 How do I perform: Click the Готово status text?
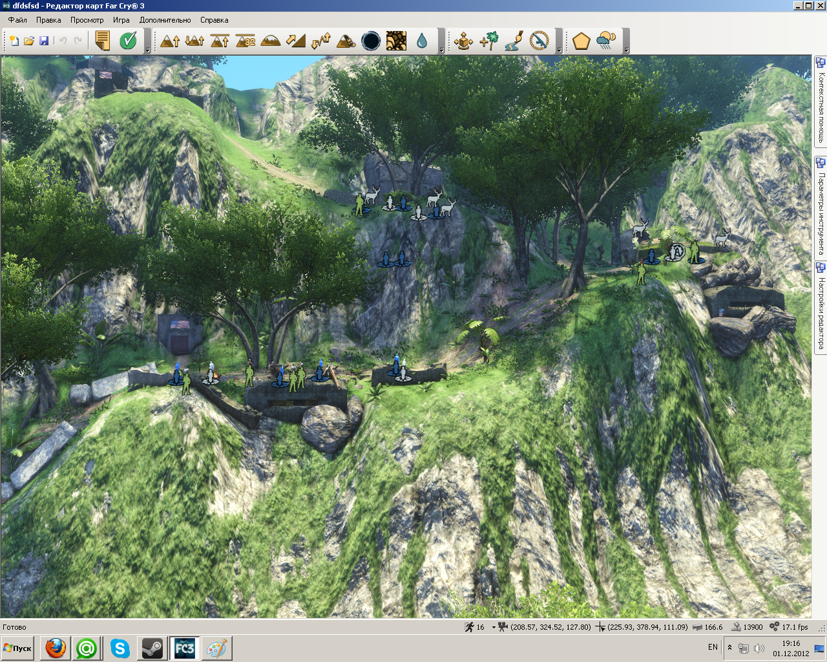14,627
